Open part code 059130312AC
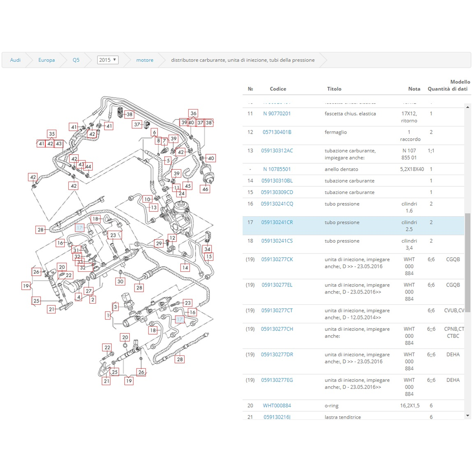The height and width of the screenshot is (472, 472). coord(277,151)
